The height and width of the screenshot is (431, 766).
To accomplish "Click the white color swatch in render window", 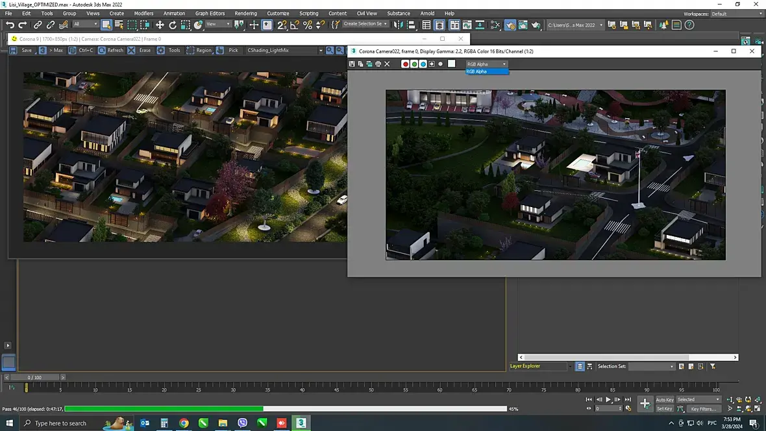I will point(452,64).
